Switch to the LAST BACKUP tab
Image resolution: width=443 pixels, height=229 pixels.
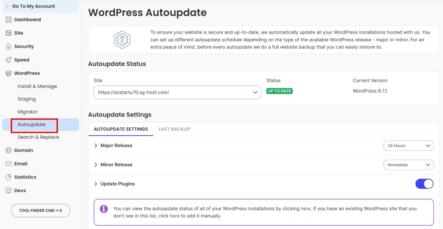(174, 129)
